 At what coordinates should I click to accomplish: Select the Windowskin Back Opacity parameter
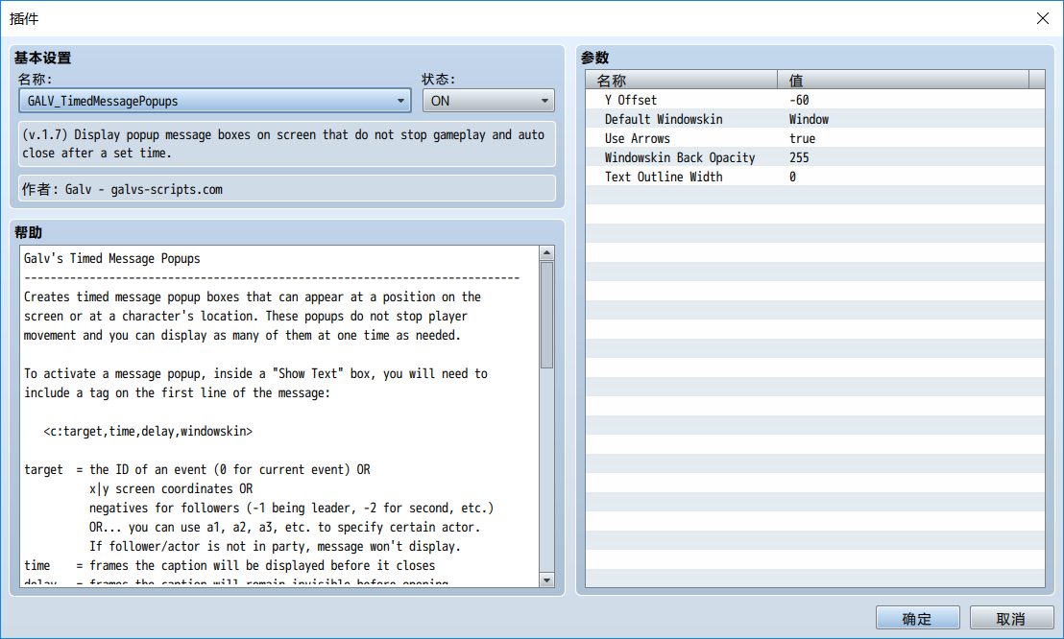click(x=815, y=157)
